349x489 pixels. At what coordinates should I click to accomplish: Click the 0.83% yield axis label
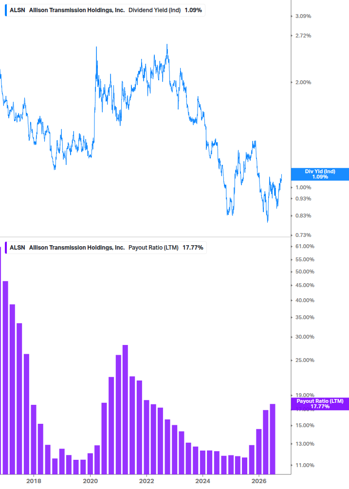click(303, 216)
